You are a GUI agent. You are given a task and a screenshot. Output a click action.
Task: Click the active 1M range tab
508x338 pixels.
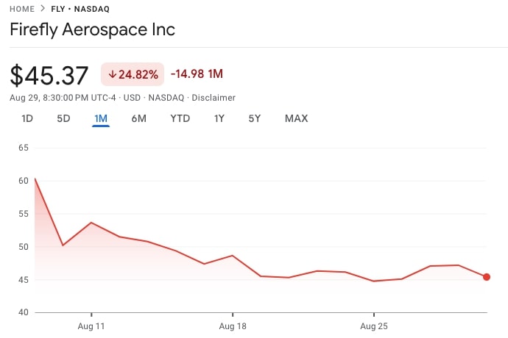101,118
